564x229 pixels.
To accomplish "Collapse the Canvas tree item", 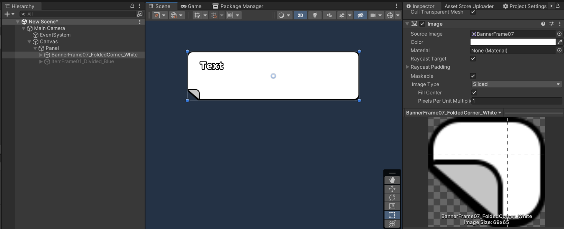I will 29,42.
